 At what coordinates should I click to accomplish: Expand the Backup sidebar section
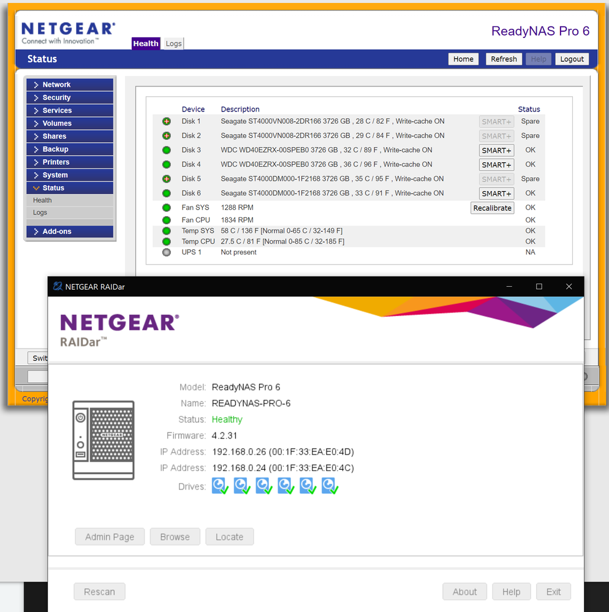point(70,149)
